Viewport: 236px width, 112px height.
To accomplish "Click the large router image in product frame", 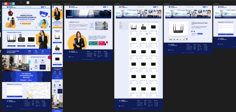I will (x=178, y=29).
